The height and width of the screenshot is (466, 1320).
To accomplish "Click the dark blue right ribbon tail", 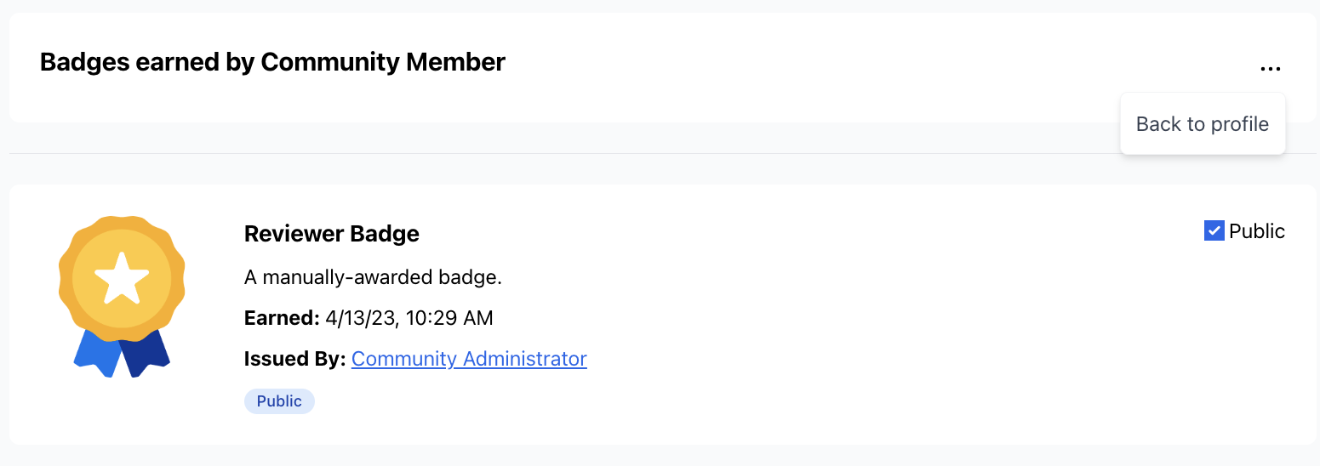I will 146,353.
